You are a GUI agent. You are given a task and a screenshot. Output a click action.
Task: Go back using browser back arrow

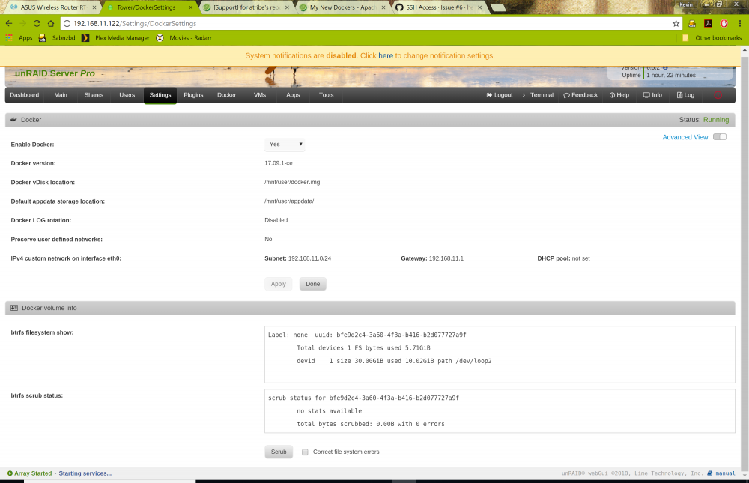[x=9, y=23]
